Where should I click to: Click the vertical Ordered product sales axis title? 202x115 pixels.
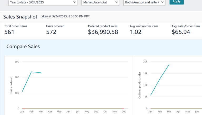pos(140,85)
